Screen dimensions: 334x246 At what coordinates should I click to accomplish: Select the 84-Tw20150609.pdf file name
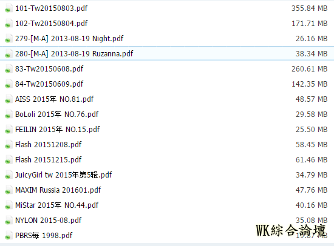tap(49, 84)
